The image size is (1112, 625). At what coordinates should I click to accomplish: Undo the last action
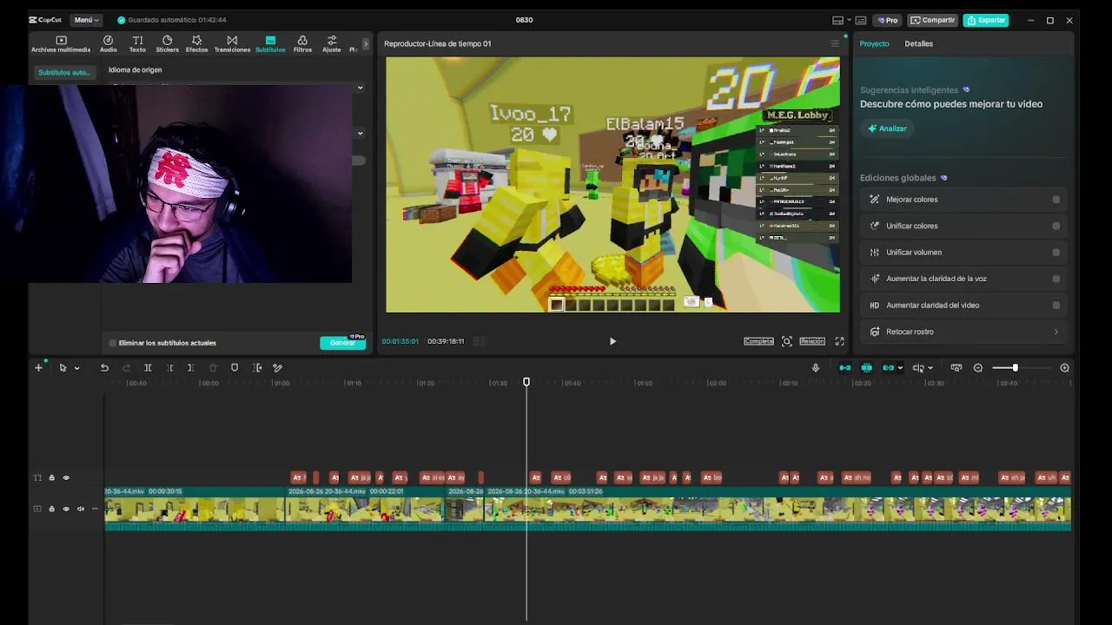click(104, 368)
